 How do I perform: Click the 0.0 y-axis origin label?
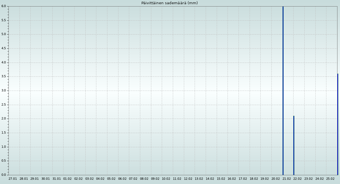[x=3, y=175]
